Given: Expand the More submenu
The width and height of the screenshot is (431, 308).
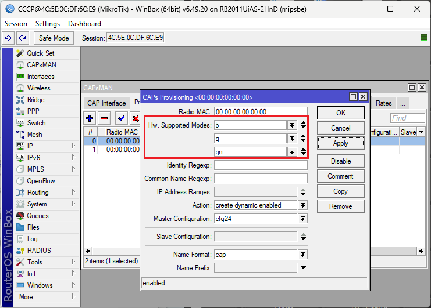Looking at the screenshot, I should coord(73,296).
